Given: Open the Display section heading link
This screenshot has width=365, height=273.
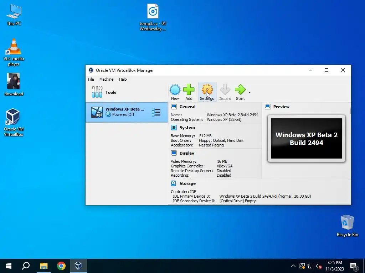Looking at the screenshot, I should click(187, 153).
